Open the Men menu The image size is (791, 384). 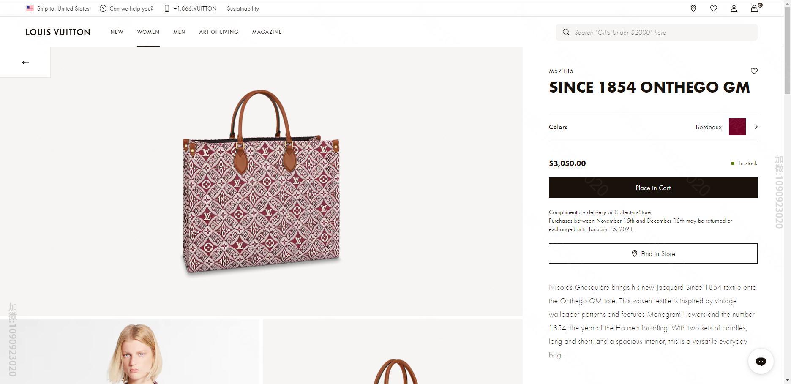coord(179,32)
